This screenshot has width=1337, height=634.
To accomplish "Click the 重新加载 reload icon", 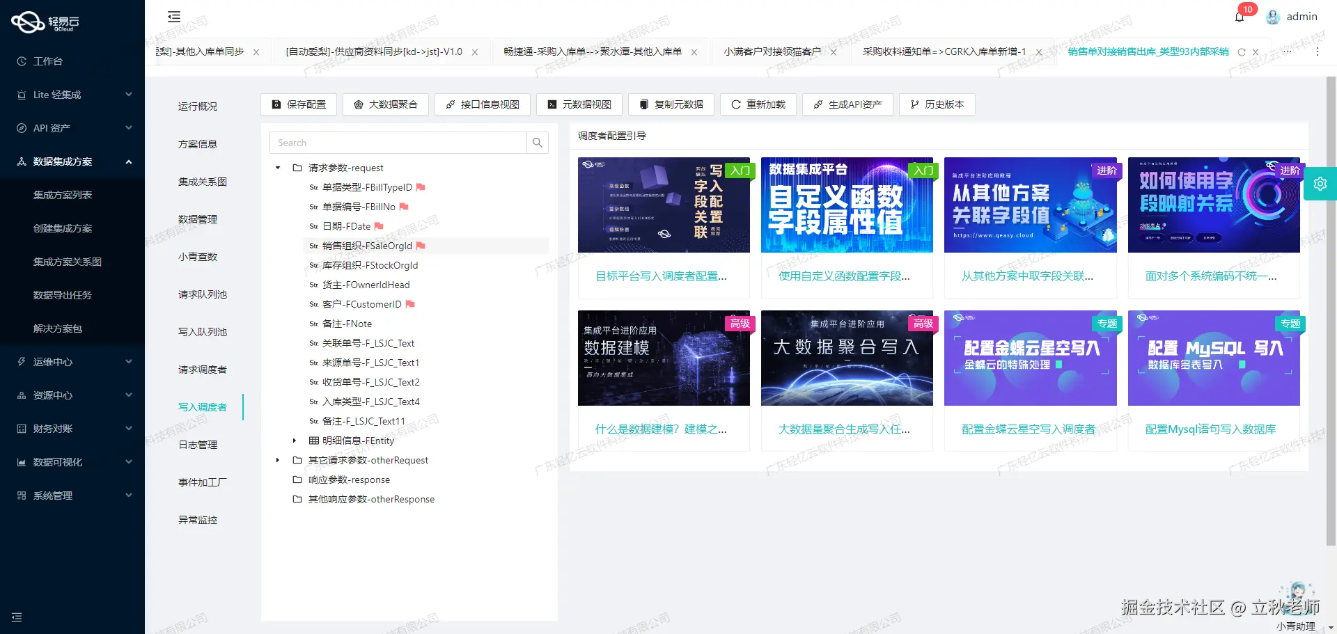I will (x=736, y=104).
